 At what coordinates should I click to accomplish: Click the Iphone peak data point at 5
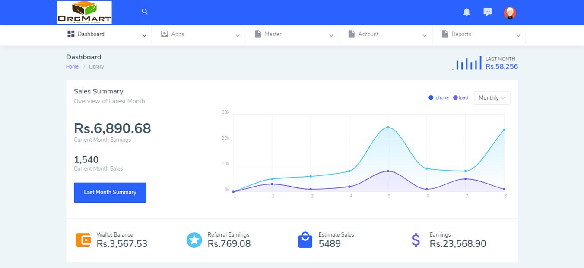point(388,128)
